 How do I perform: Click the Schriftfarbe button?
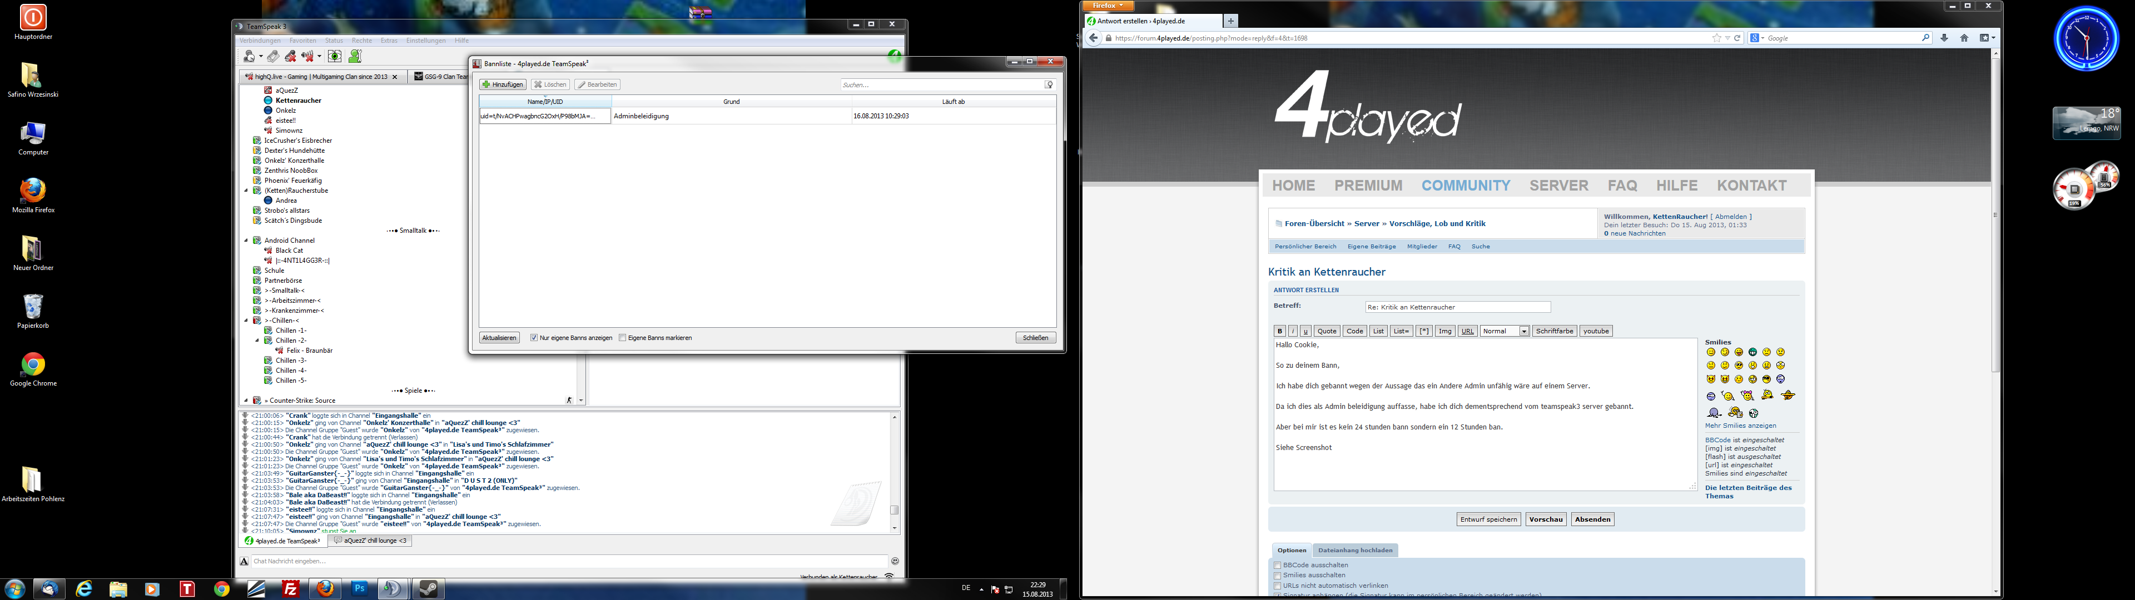[1554, 332]
